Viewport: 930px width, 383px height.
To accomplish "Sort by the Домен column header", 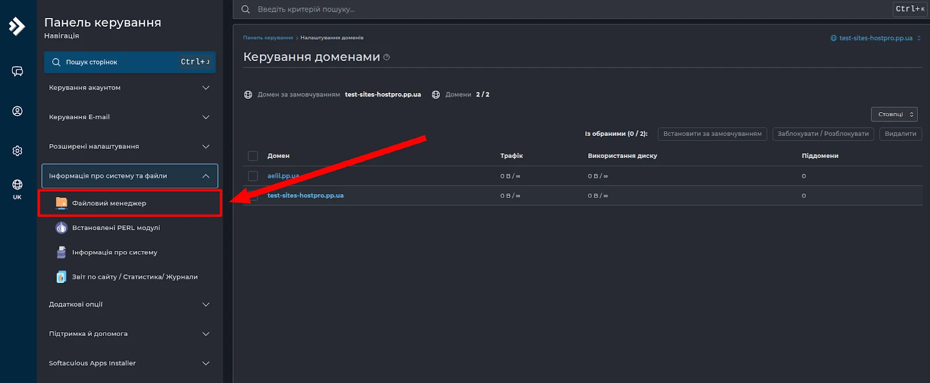I will (x=278, y=156).
